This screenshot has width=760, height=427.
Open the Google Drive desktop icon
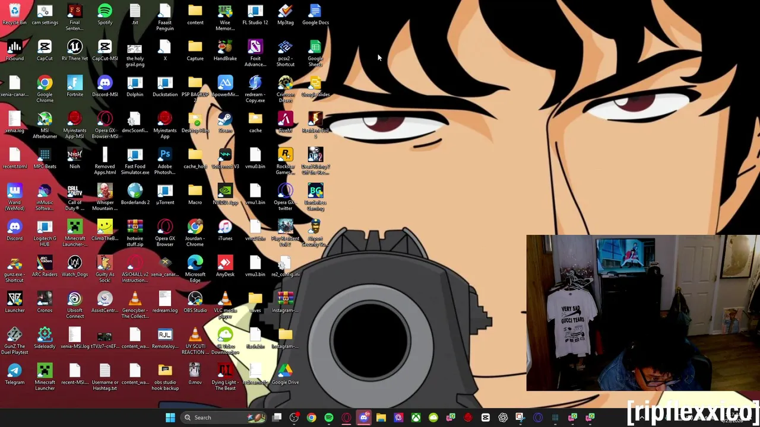coord(286,374)
